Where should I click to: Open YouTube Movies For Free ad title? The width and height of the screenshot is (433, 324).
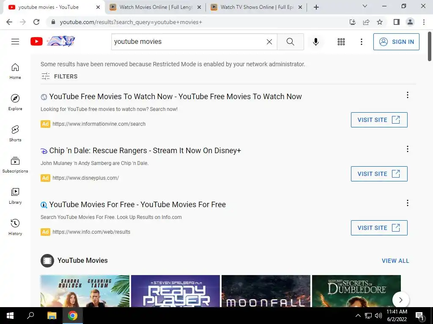point(137,205)
